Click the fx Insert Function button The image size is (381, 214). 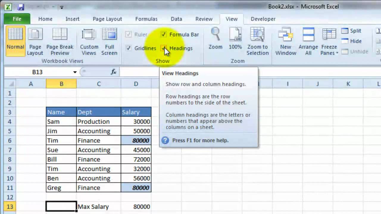[113, 72]
